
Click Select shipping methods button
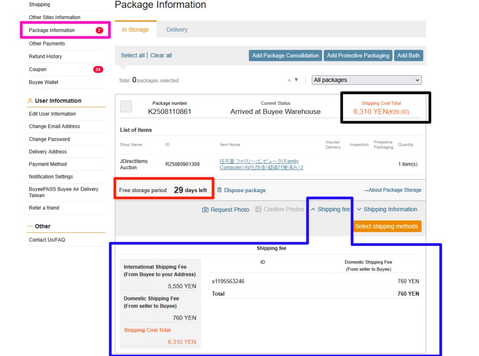(387, 227)
